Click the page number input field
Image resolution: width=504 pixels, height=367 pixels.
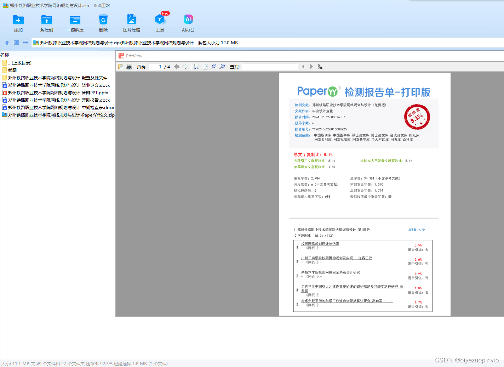pyautogui.click(x=155, y=67)
